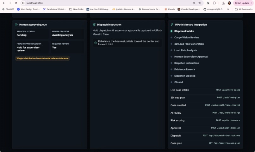Expand hidden bookmarks chevron
255x152 pixels.
[228, 9]
